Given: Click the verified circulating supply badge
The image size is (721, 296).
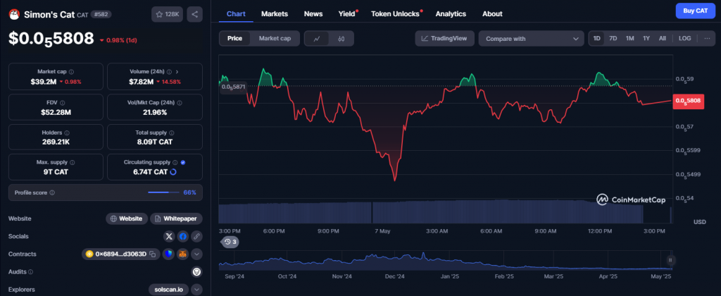Looking at the screenshot, I should pyautogui.click(x=183, y=163).
